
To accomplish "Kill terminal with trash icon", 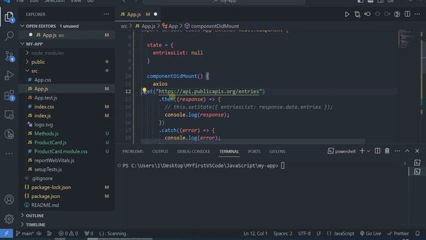I will point(387,151).
